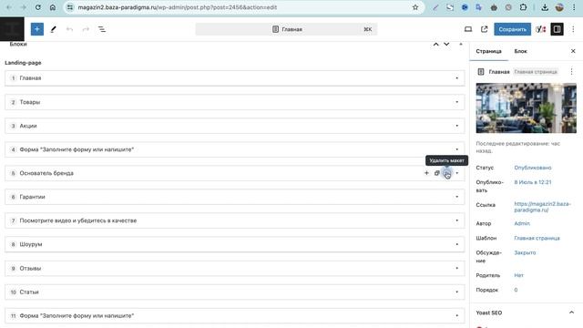Expand the Акции layout row arrow

457,126
